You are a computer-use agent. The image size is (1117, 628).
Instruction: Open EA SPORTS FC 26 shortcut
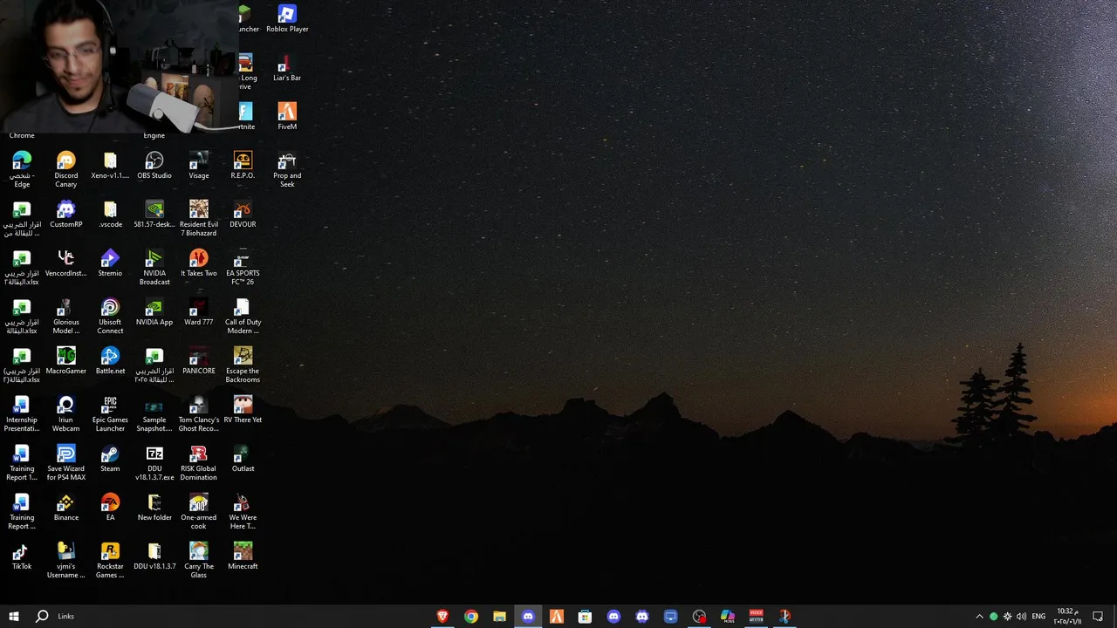click(x=243, y=267)
